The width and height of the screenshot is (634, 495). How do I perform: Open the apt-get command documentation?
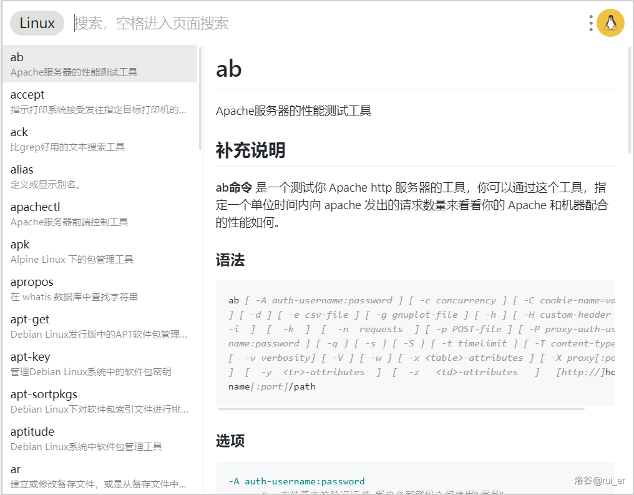(x=100, y=326)
